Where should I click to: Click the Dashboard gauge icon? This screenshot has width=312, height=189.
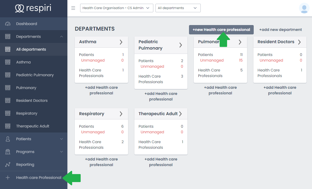[x=8, y=24]
